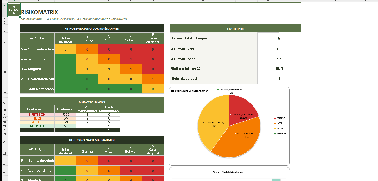Click the HOCH legend marker in chart

coord(274,123)
